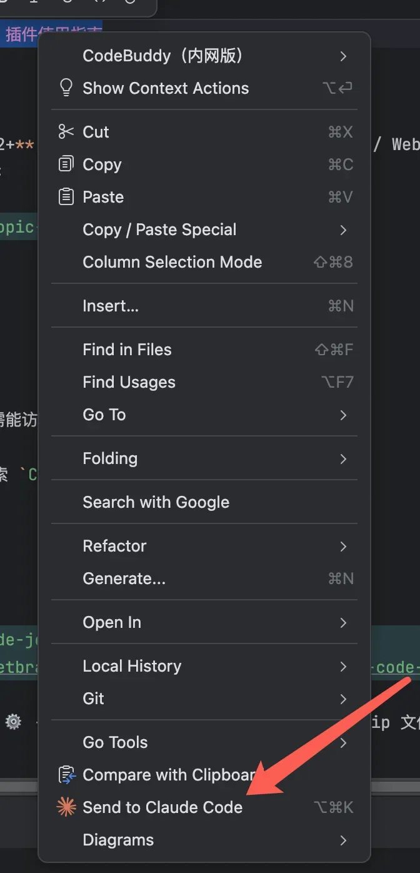Click the scissors Cut icon
Viewport: 420px width, 873px height.
[x=66, y=132]
